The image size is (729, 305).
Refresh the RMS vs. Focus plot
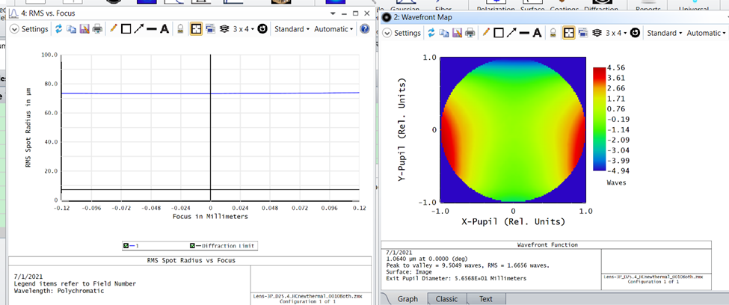(x=57, y=29)
